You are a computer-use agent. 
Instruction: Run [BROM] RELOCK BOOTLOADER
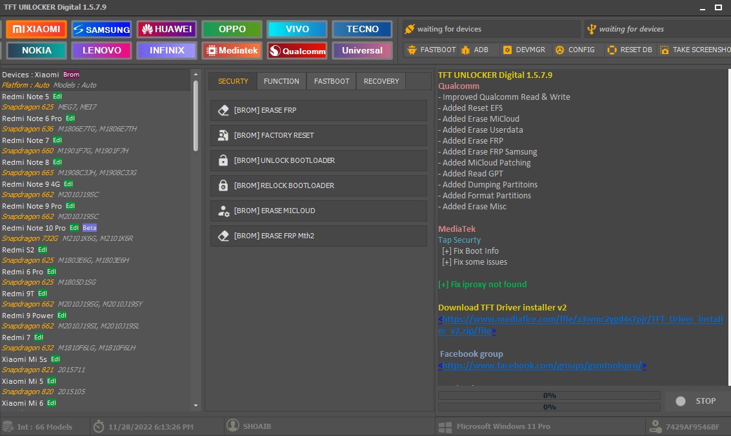pyautogui.click(x=319, y=185)
